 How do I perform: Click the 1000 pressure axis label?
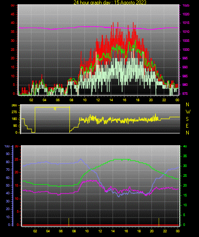(x=186, y=50)
